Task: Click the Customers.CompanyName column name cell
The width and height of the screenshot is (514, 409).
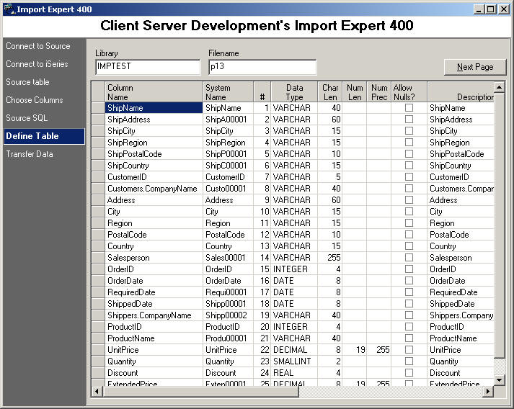Action: [154, 188]
